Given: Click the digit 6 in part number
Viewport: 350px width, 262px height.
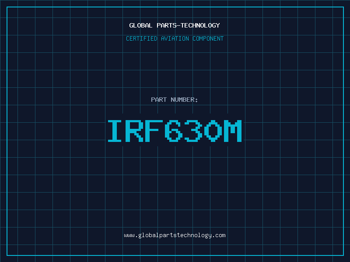Looking at the screenshot, I should [175, 131].
